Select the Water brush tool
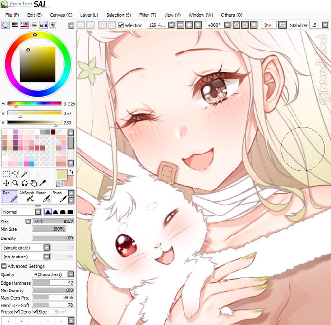The image size is (331, 325). [x=43, y=197]
